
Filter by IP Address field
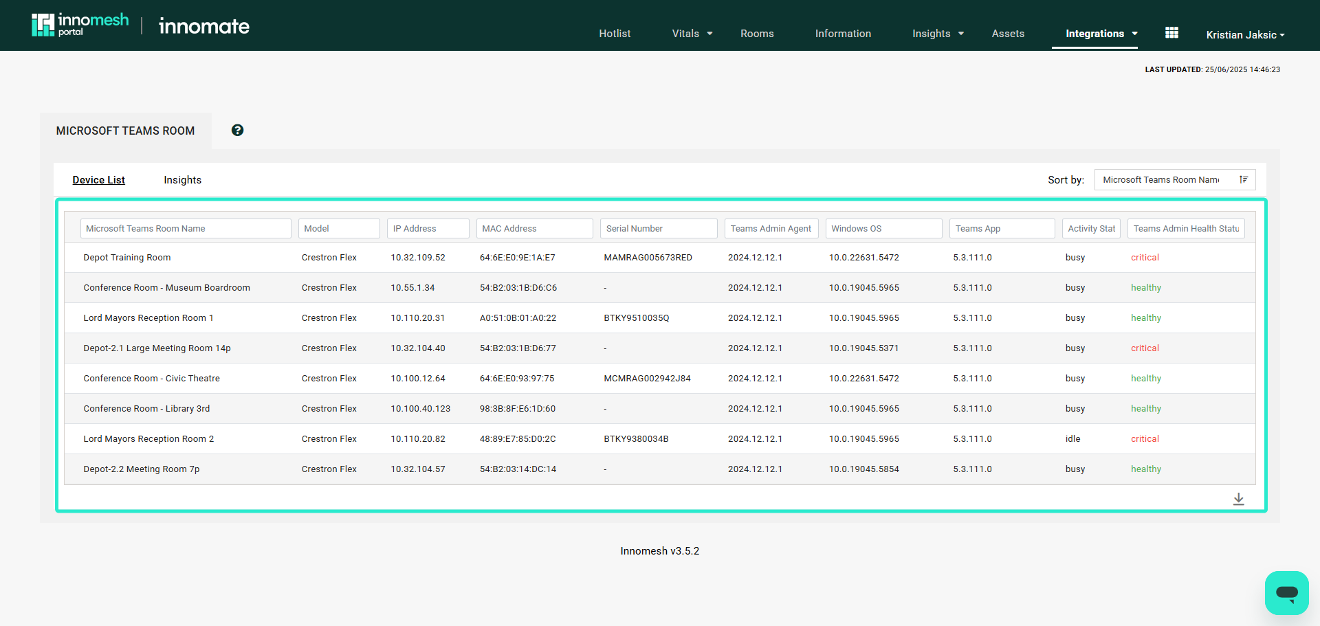click(x=428, y=229)
